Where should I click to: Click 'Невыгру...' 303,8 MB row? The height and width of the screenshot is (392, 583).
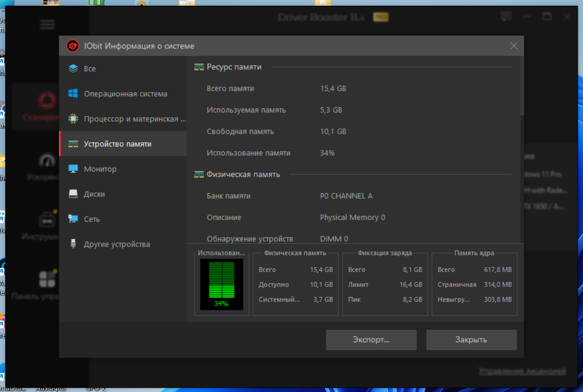click(475, 300)
